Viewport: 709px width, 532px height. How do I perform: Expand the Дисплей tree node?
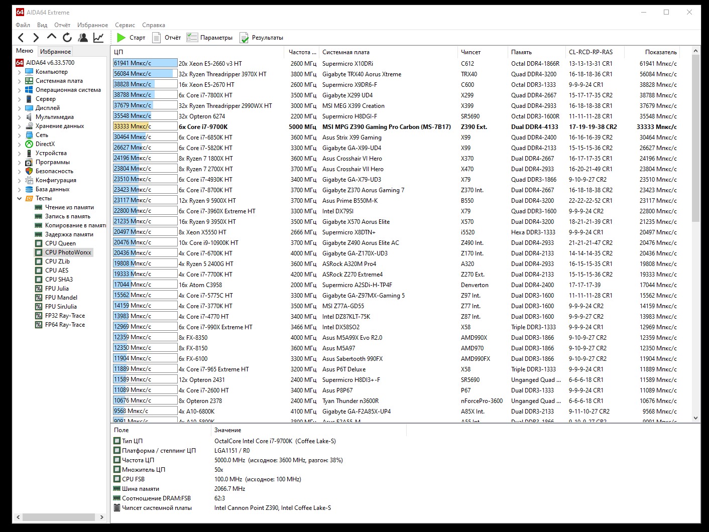(20, 108)
